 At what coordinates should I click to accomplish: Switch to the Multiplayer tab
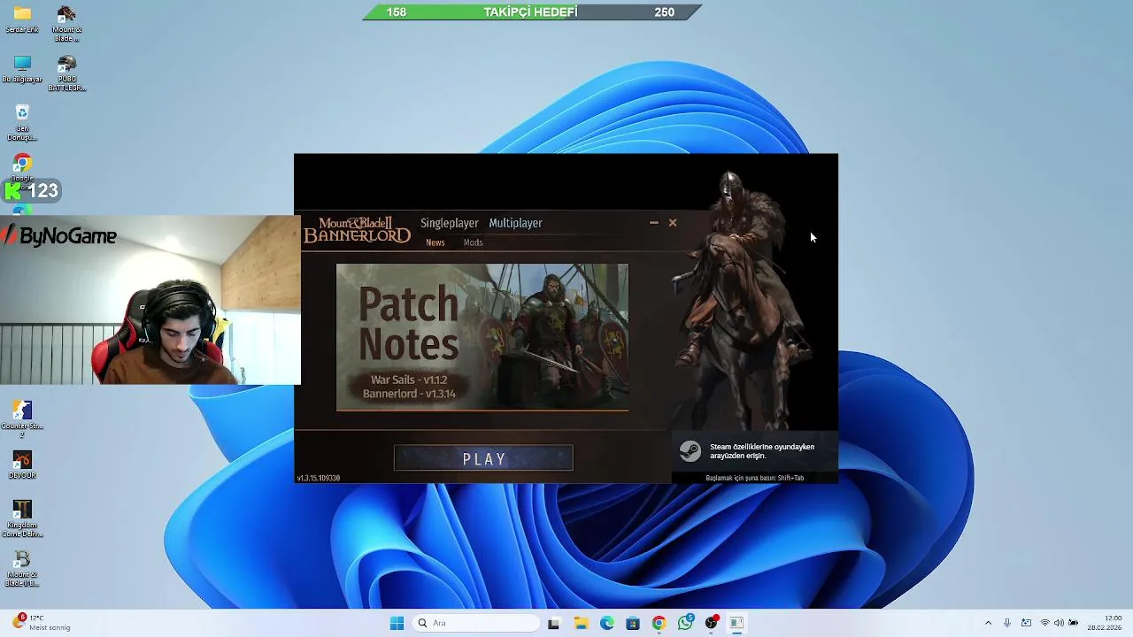tap(515, 223)
